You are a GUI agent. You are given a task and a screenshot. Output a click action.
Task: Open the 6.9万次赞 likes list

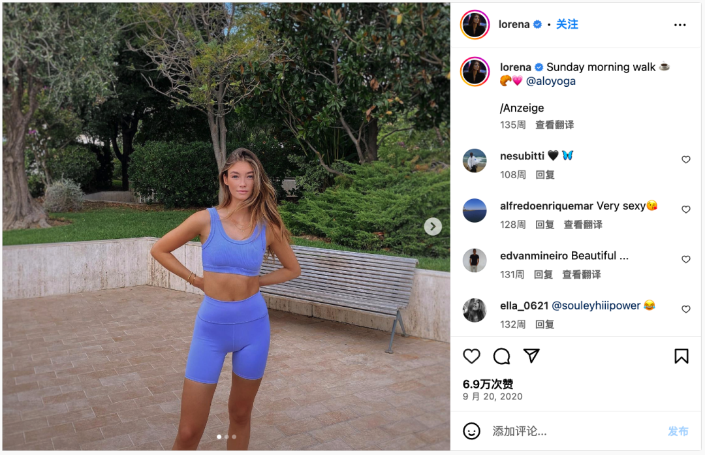click(488, 384)
